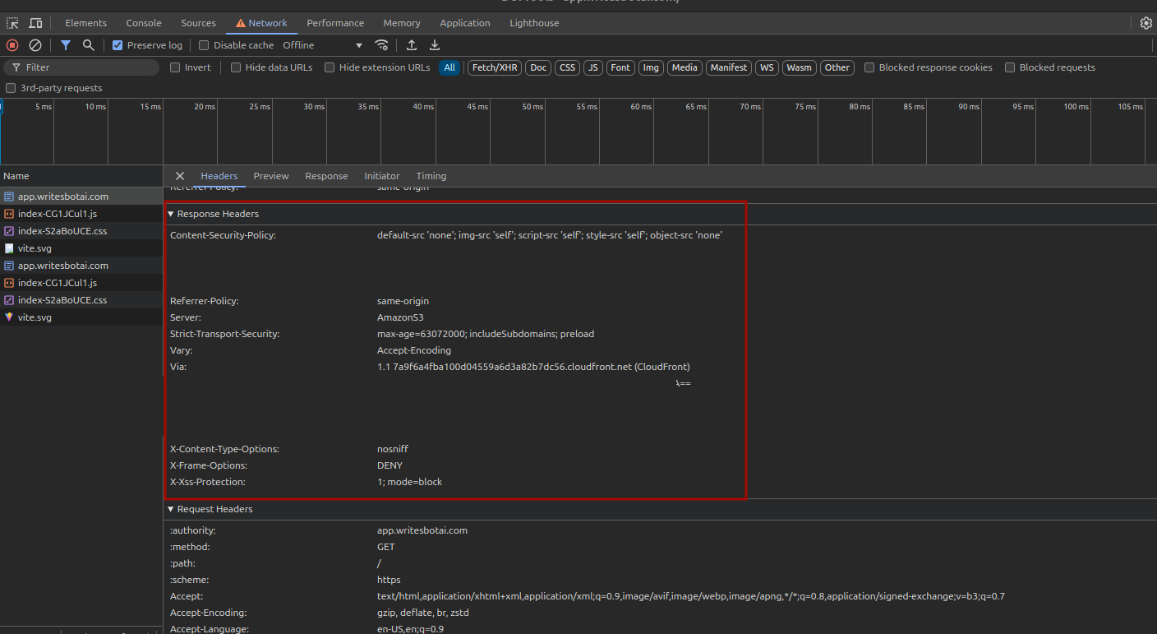Image resolution: width=1157 pixels, height=634 pixels.
Task: Switch to the Console tab
Action: [x=144, y=23]
